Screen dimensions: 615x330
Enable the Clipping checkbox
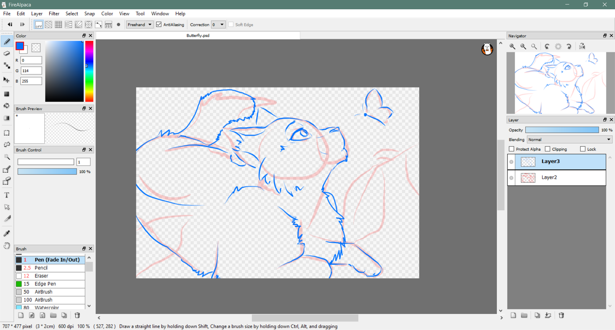[x=548, y=149]
